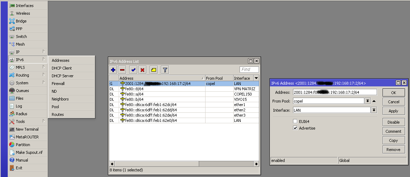
Task: Open the Partition pie icon
Action: [12, 145]
